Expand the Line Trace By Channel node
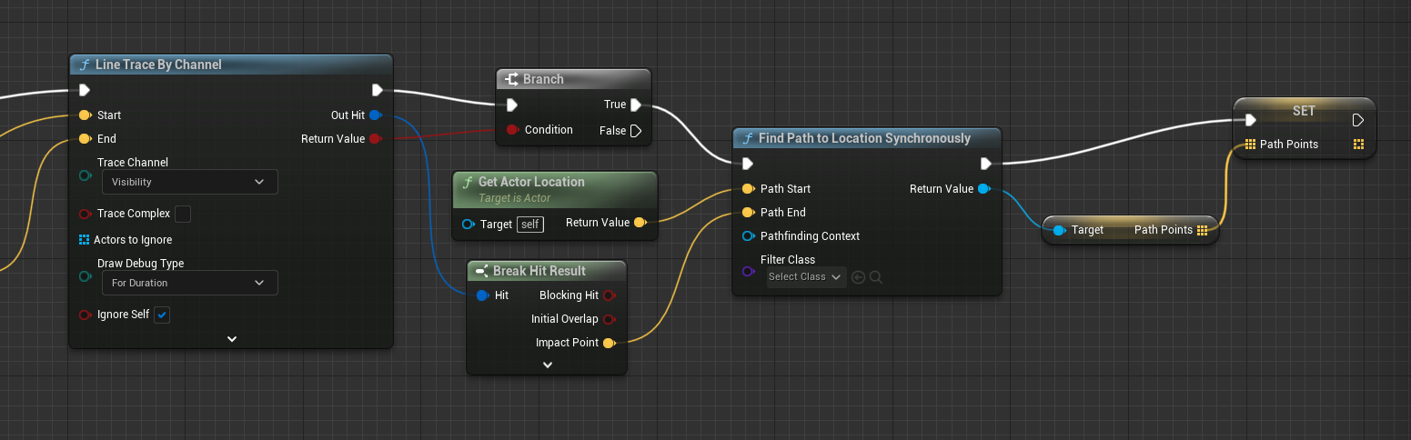 click(232, 338)
